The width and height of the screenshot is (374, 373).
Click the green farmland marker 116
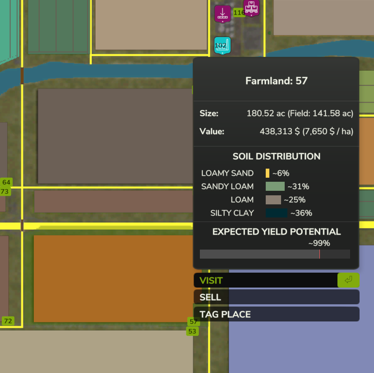pyautogui.click(x=239, y=13)
